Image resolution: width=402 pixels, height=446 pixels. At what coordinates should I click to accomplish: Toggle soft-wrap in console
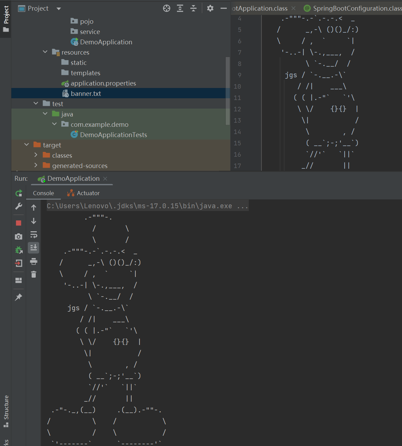(x=34, y=235)
